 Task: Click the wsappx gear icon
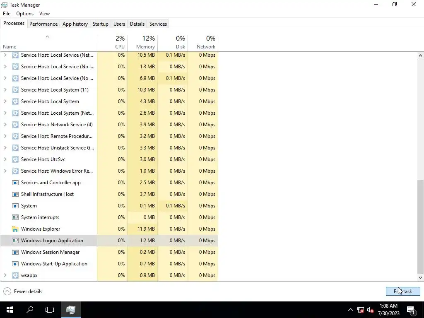point(15,275)
